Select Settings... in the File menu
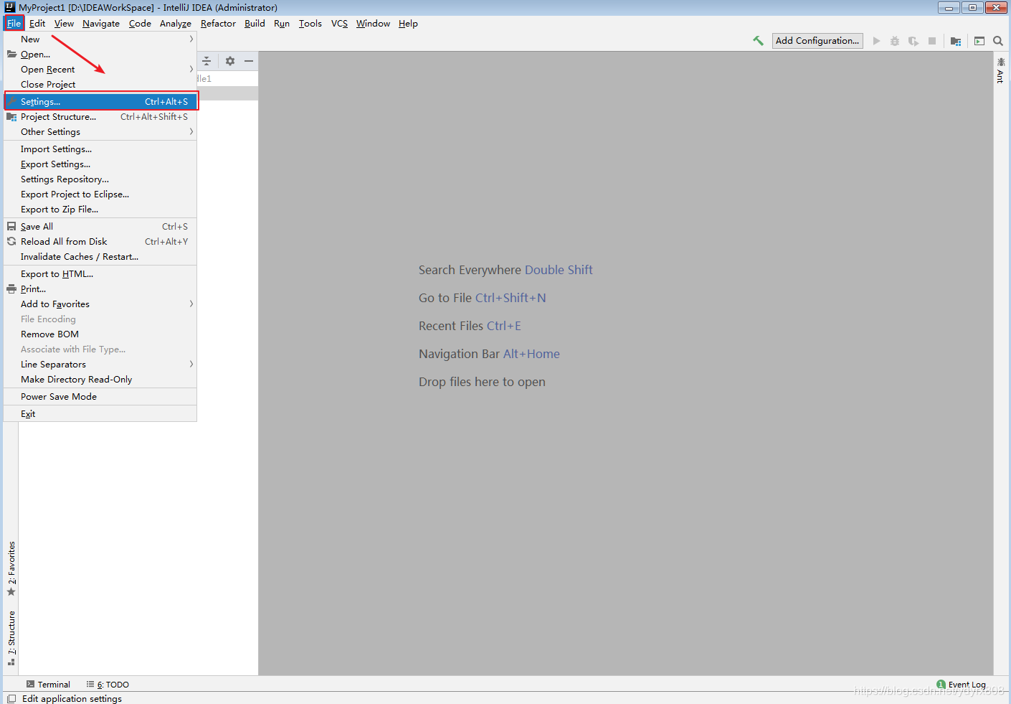The height and width of the screenshot is (704, 1011). (x=100, y=101)
